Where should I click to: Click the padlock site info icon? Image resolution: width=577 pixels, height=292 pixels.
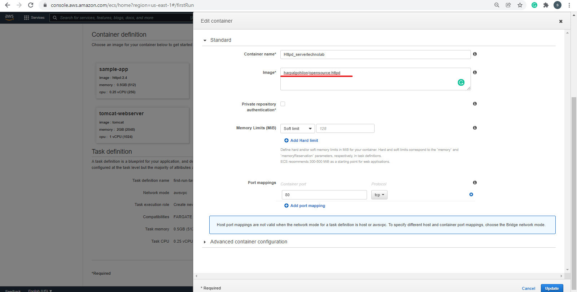(45, 5)
